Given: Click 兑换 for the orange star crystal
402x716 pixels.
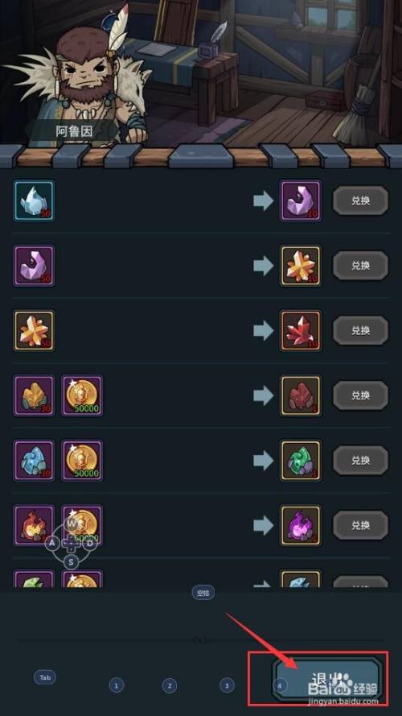Looking at the screenshot, I should [x=360, y=266].
